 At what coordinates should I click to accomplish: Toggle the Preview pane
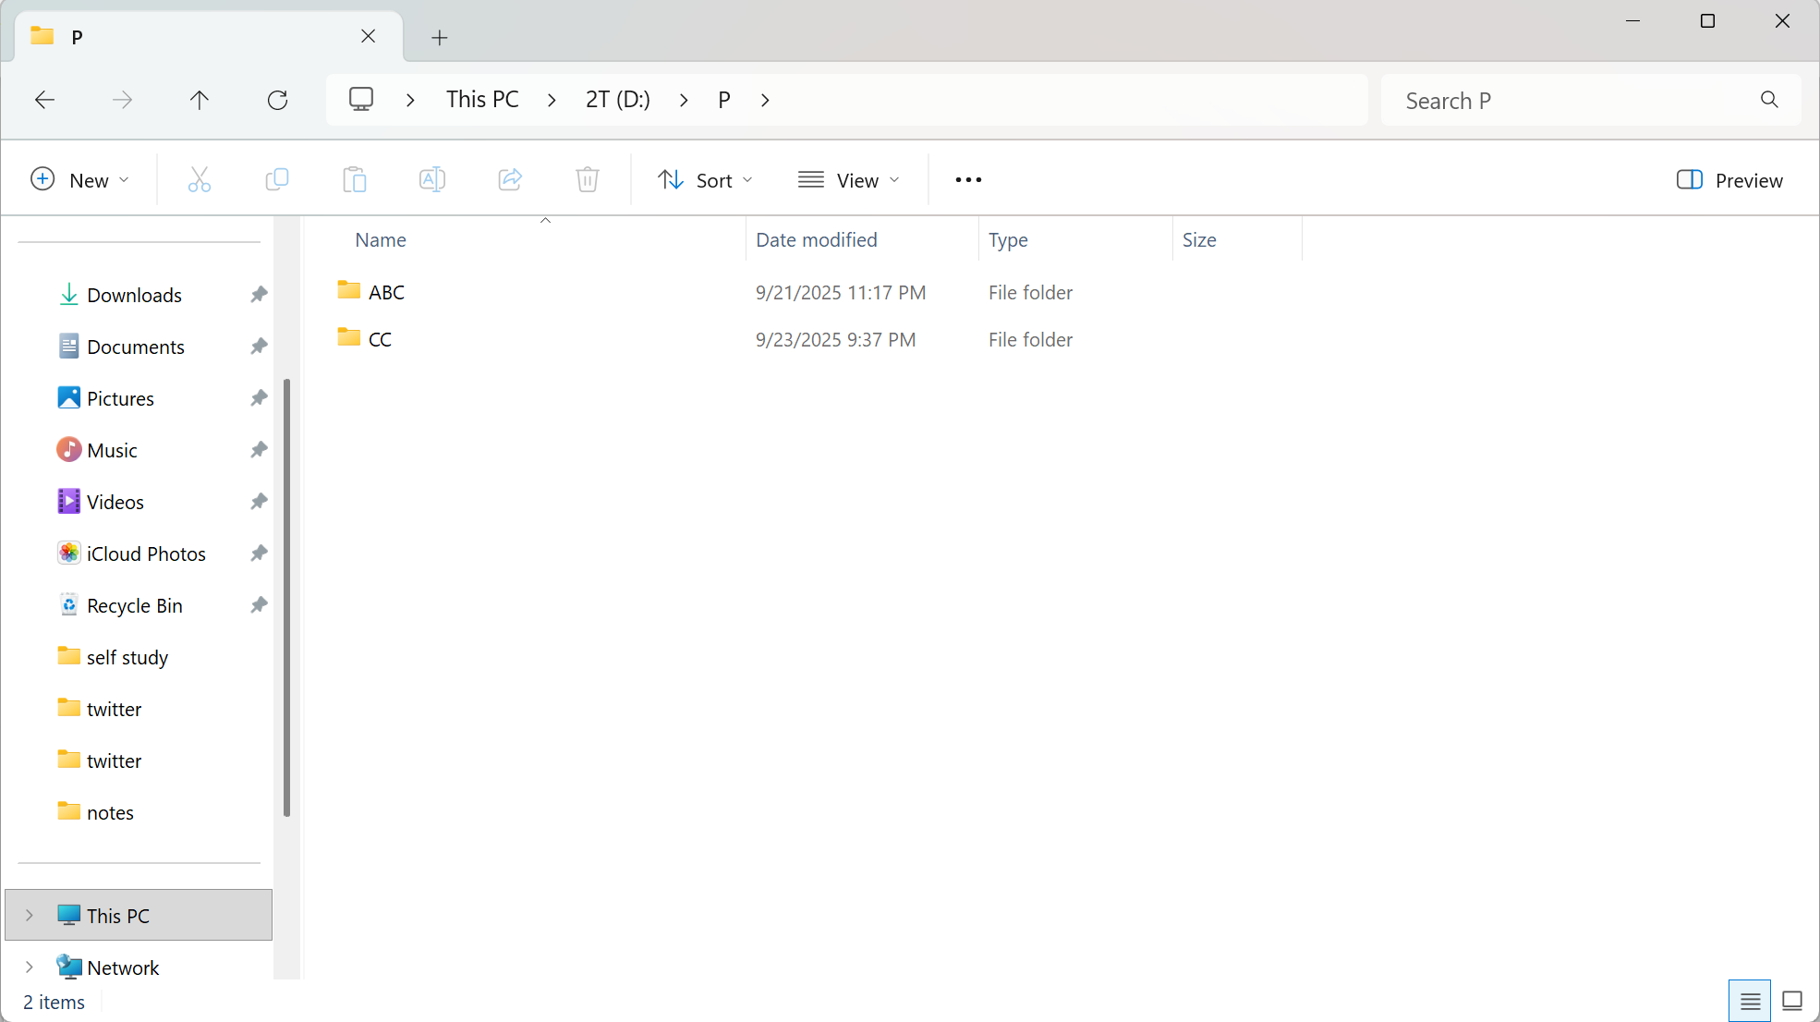pyautogui.click(x=1729, y=180)
